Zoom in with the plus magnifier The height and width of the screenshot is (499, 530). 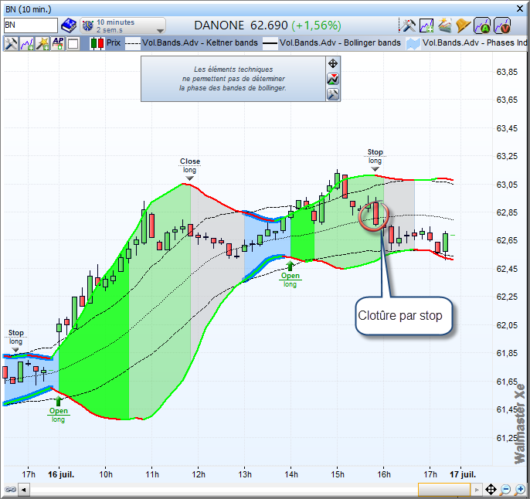pos(520,489)
